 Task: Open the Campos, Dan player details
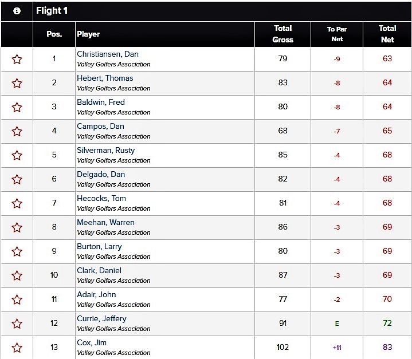tap(100, 127)
